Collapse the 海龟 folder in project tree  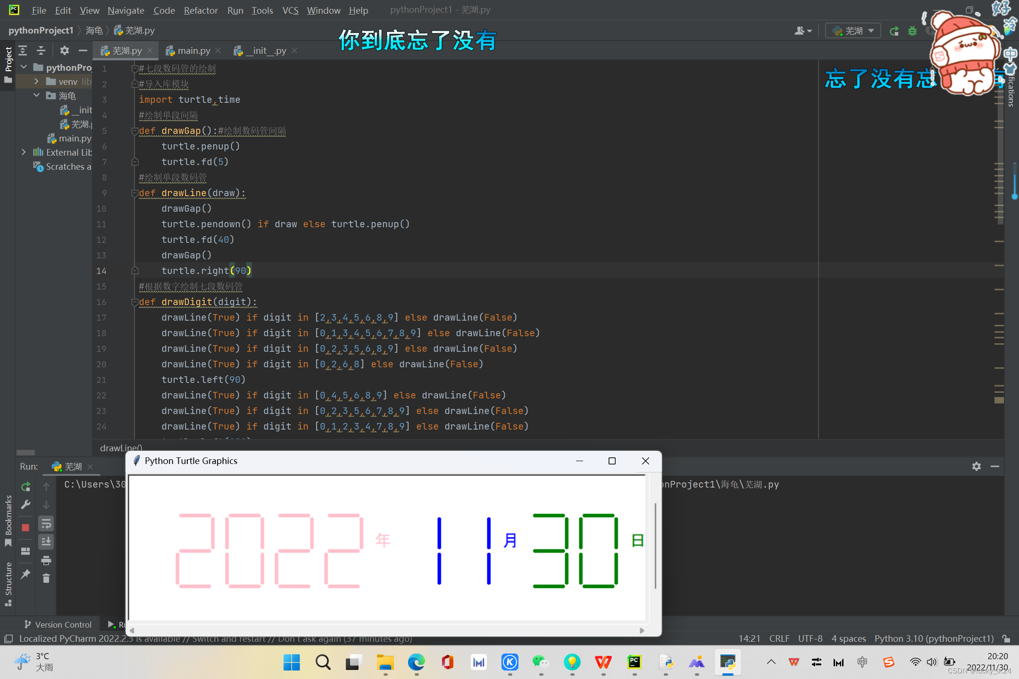pos(36,96)
